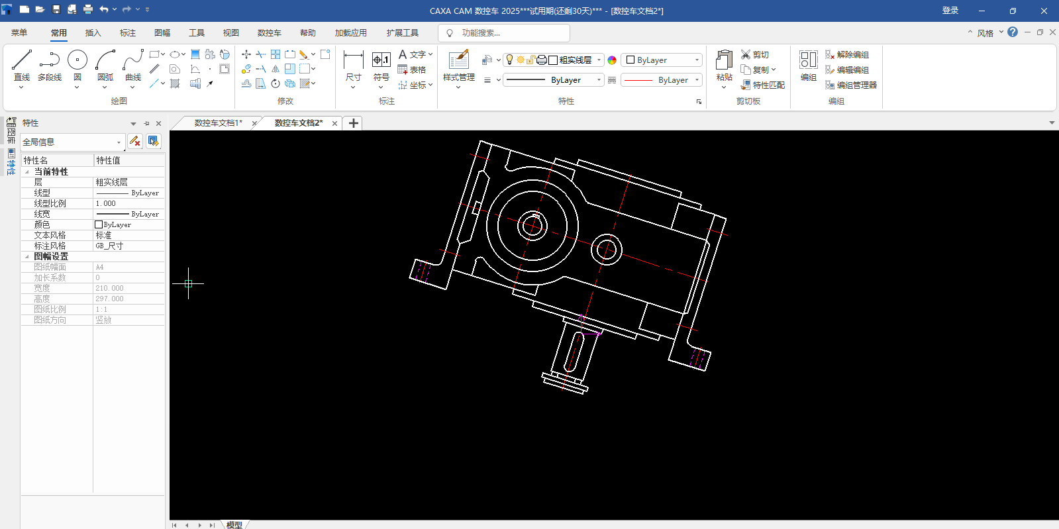
Task: Toggle the layer lock padlock icon
Action: [530, 60]
